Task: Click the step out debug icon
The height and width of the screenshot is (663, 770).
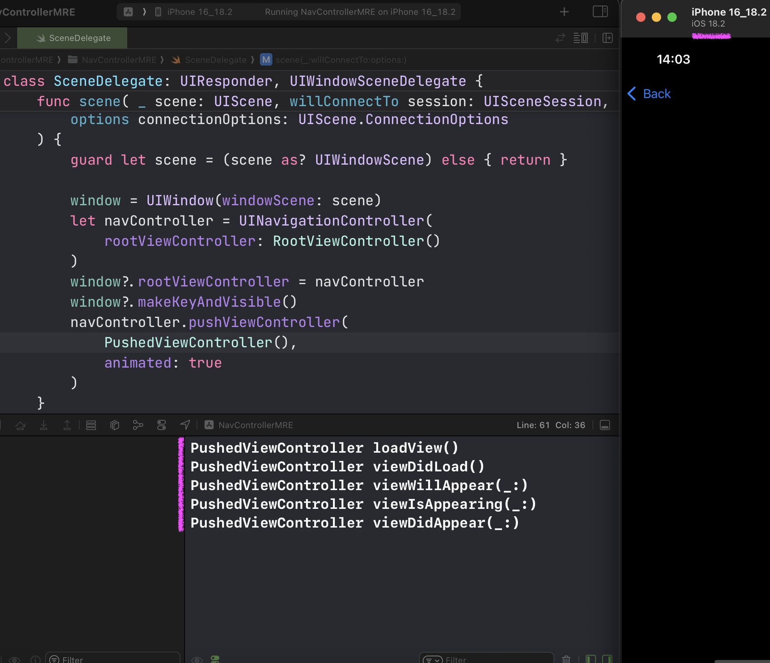Action: click(67, 425)
